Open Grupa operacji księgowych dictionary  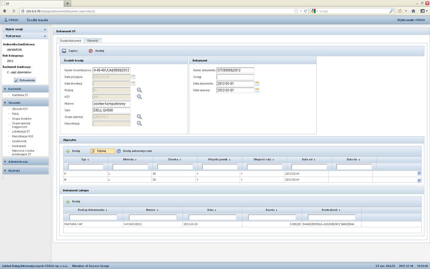click(x=21, y=125)
